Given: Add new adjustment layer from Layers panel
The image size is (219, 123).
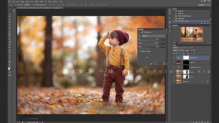Looking at the screenshot, I should pos(199,122).
